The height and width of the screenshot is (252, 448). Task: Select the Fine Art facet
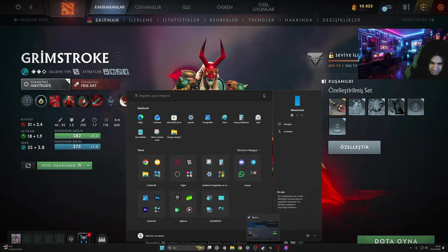pos(96,84)
